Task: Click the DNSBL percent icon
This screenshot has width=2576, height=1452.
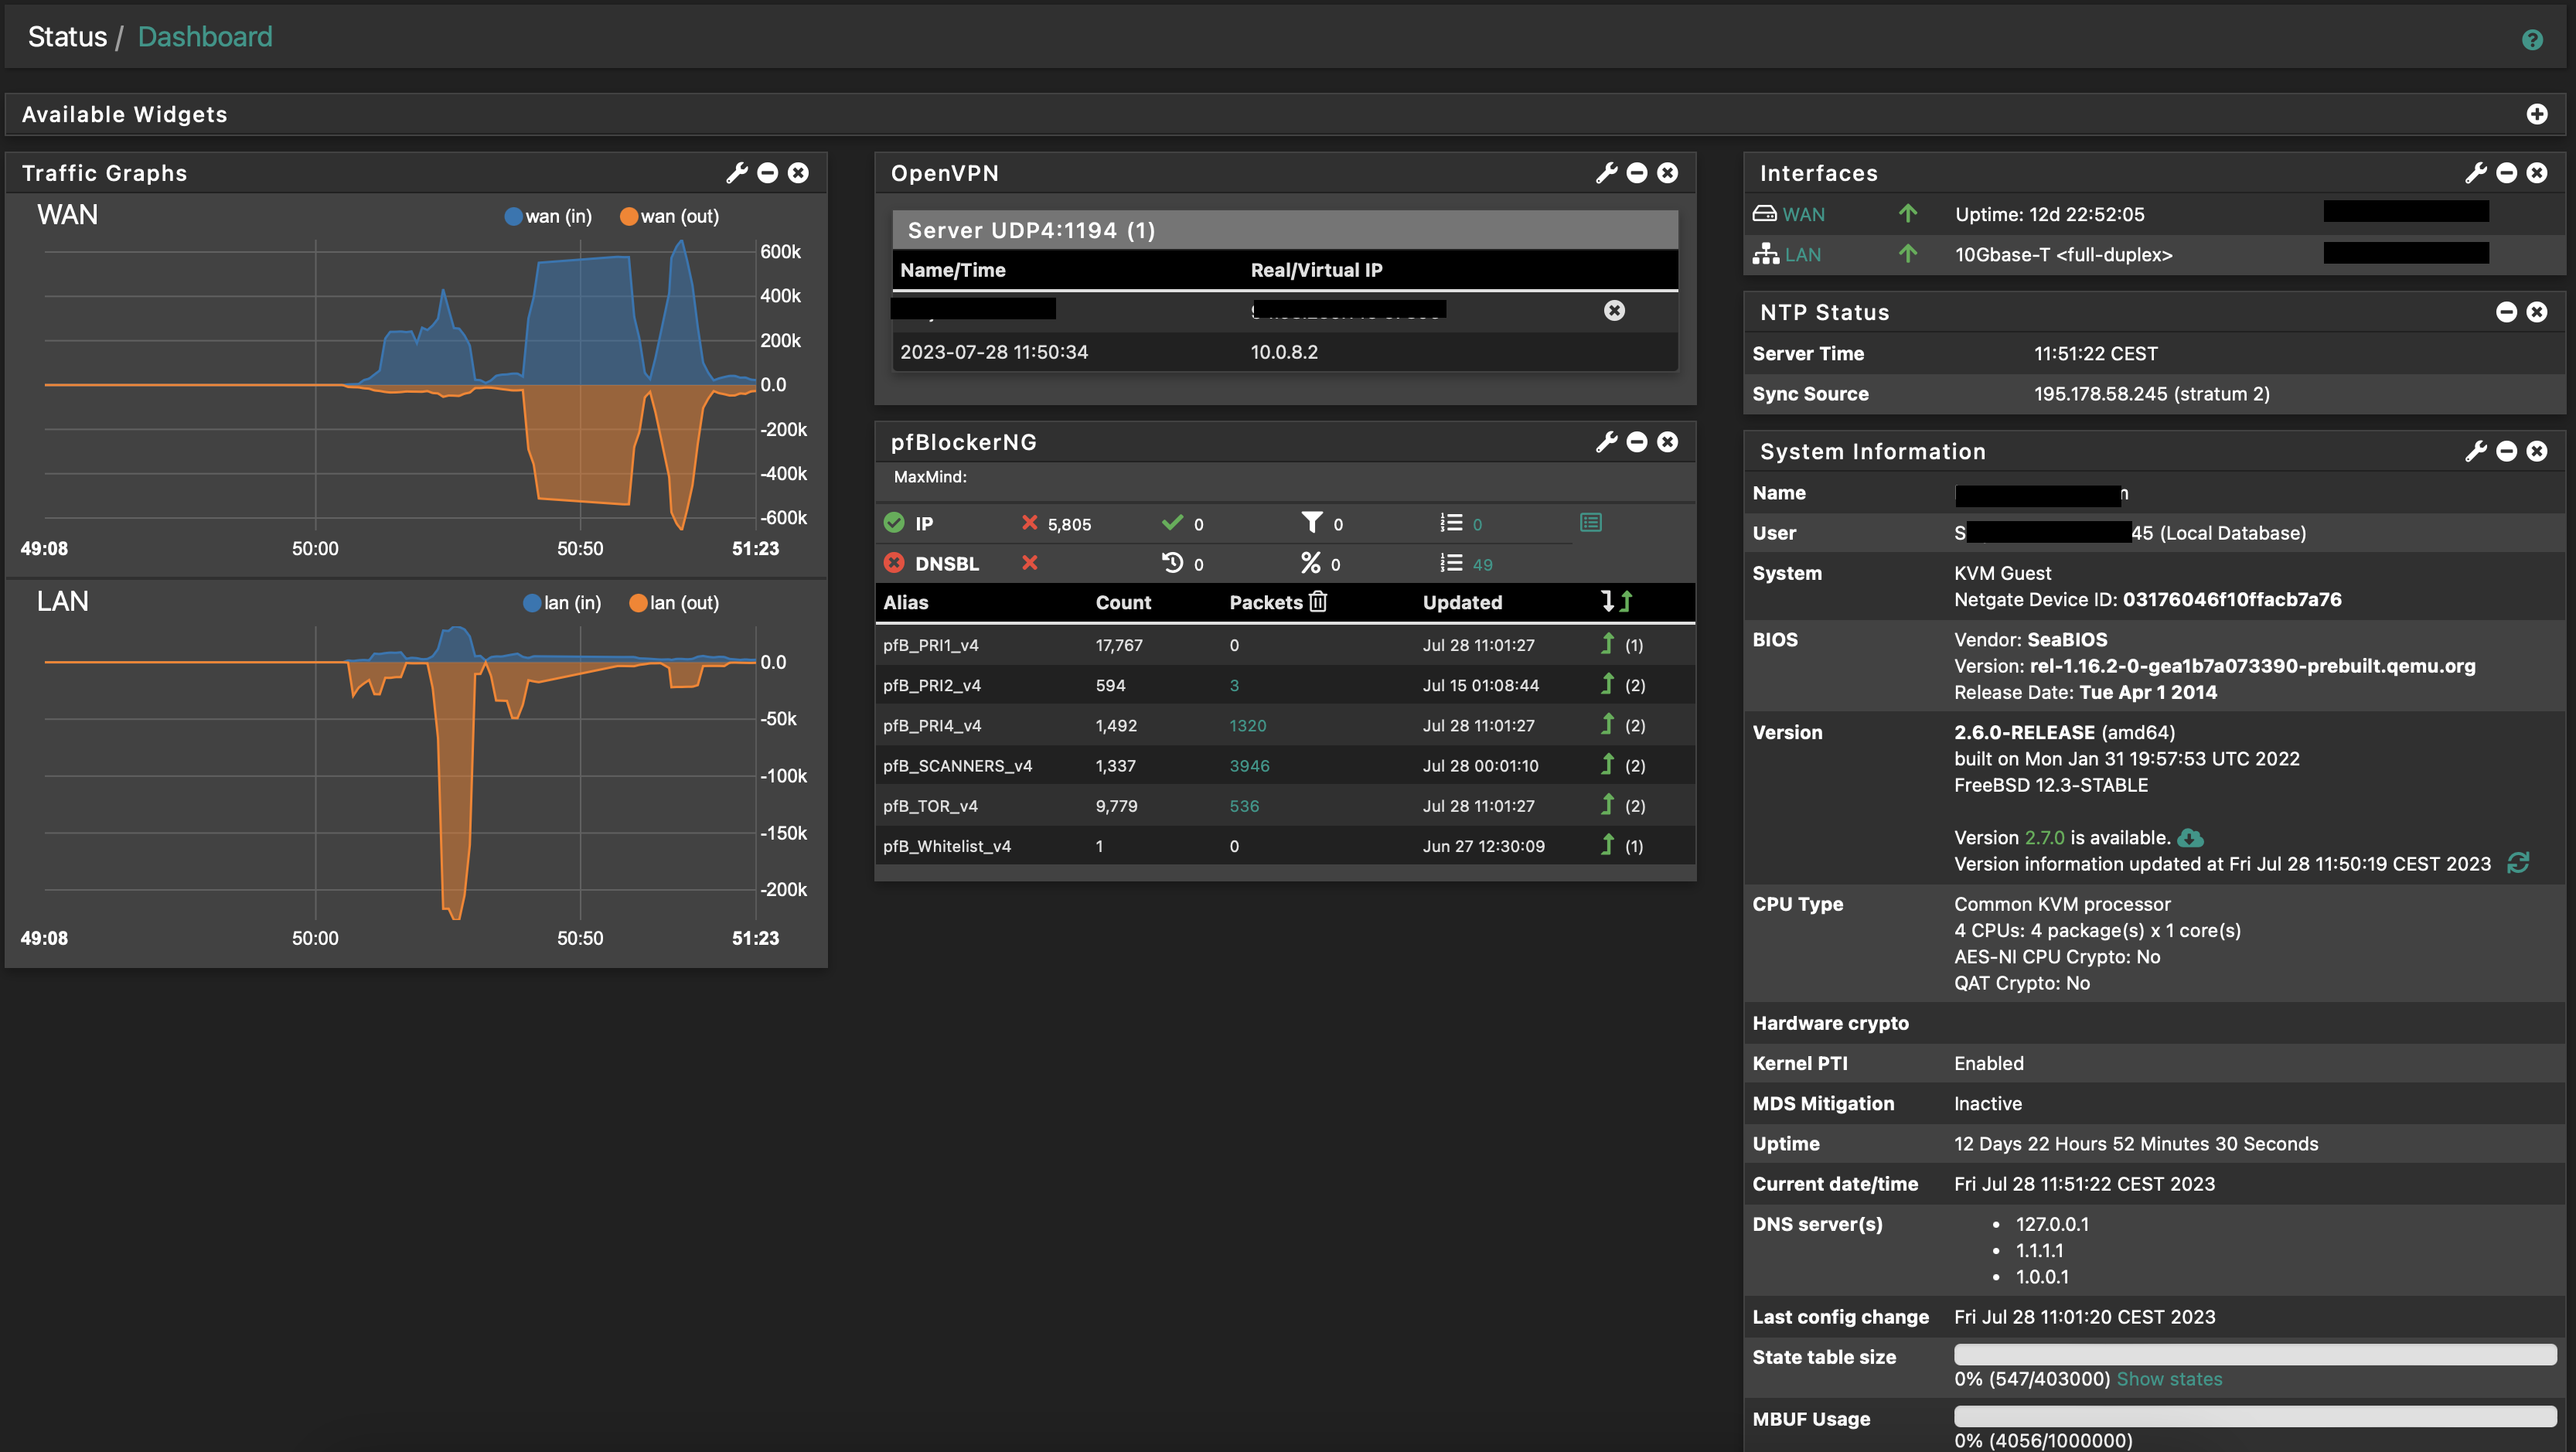Action: click(x=1311, y=563)
